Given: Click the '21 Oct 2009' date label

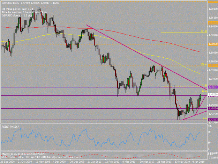Looking at the screenshot, I should [x=25, y=162].
